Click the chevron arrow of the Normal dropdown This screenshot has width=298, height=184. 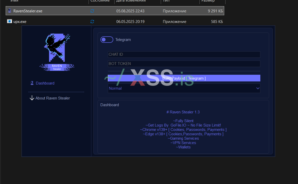click(x=258, y=88)
